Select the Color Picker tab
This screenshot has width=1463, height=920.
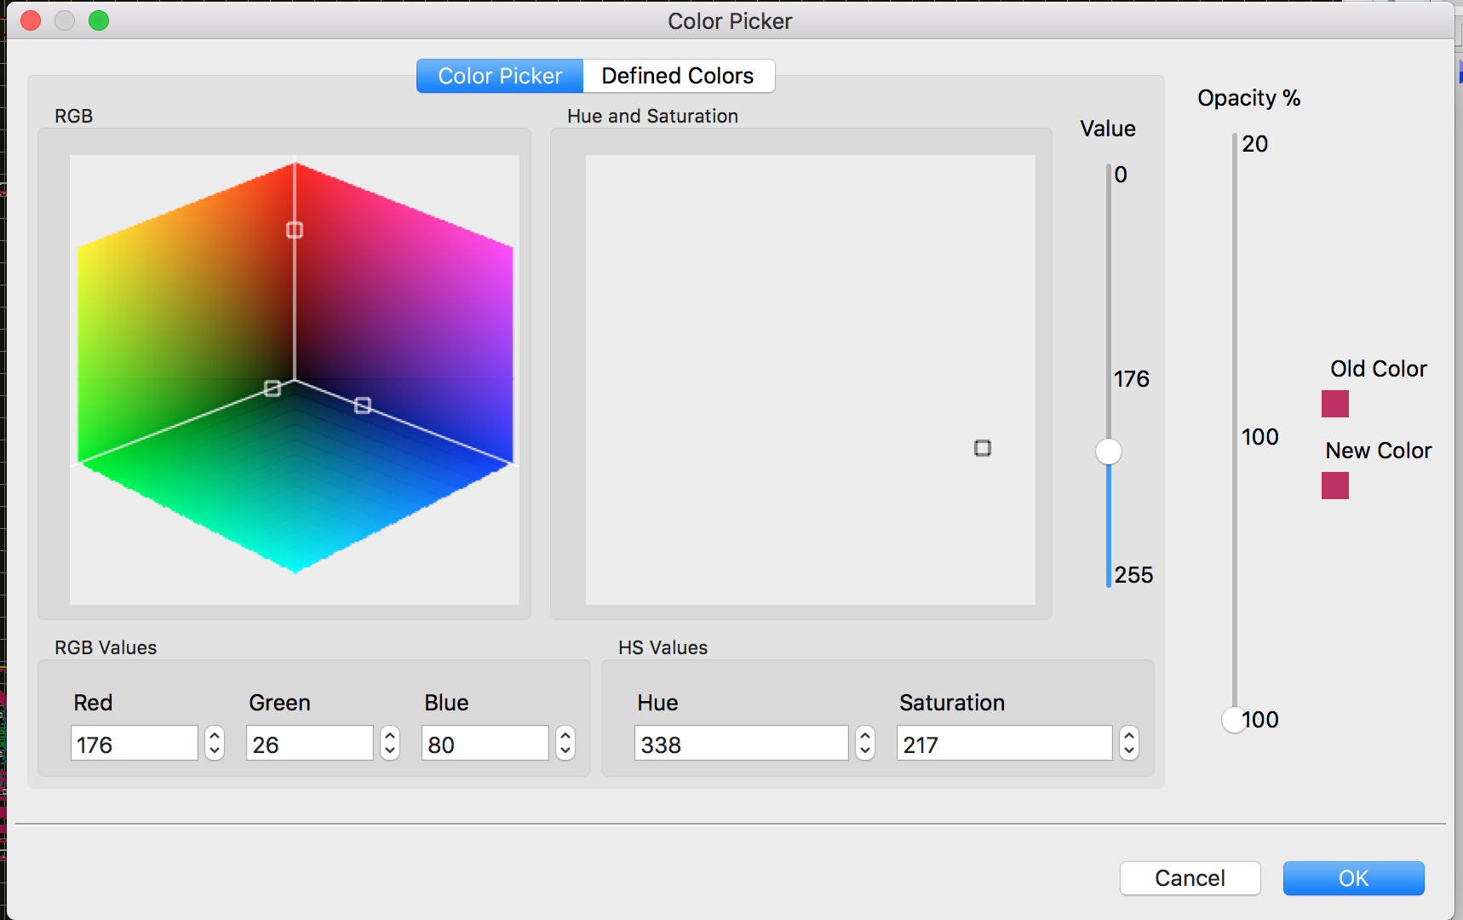pyautogui.click(x=500, y=76)
